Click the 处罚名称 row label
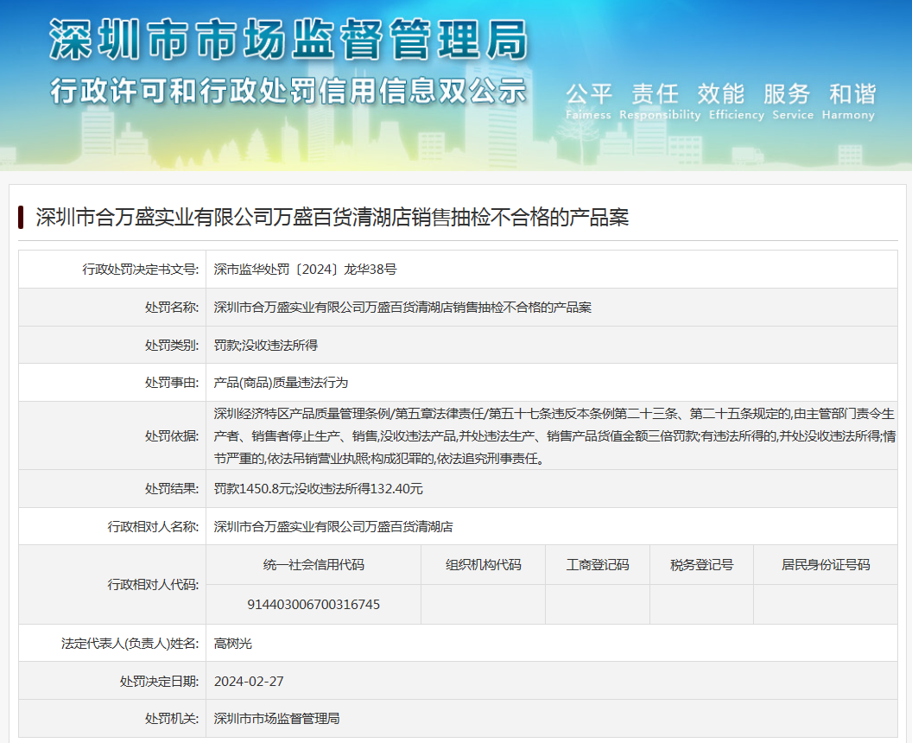The width and height of the screenshot is (912, 743). click(x=172, y=308)
